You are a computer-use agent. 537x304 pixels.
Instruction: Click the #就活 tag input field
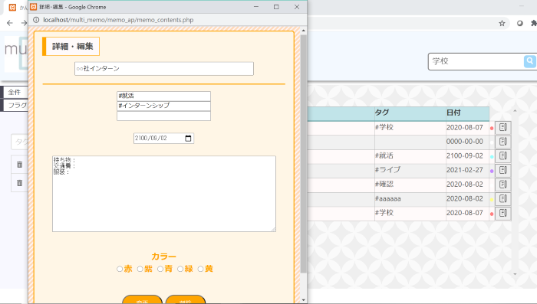point(163,96)
